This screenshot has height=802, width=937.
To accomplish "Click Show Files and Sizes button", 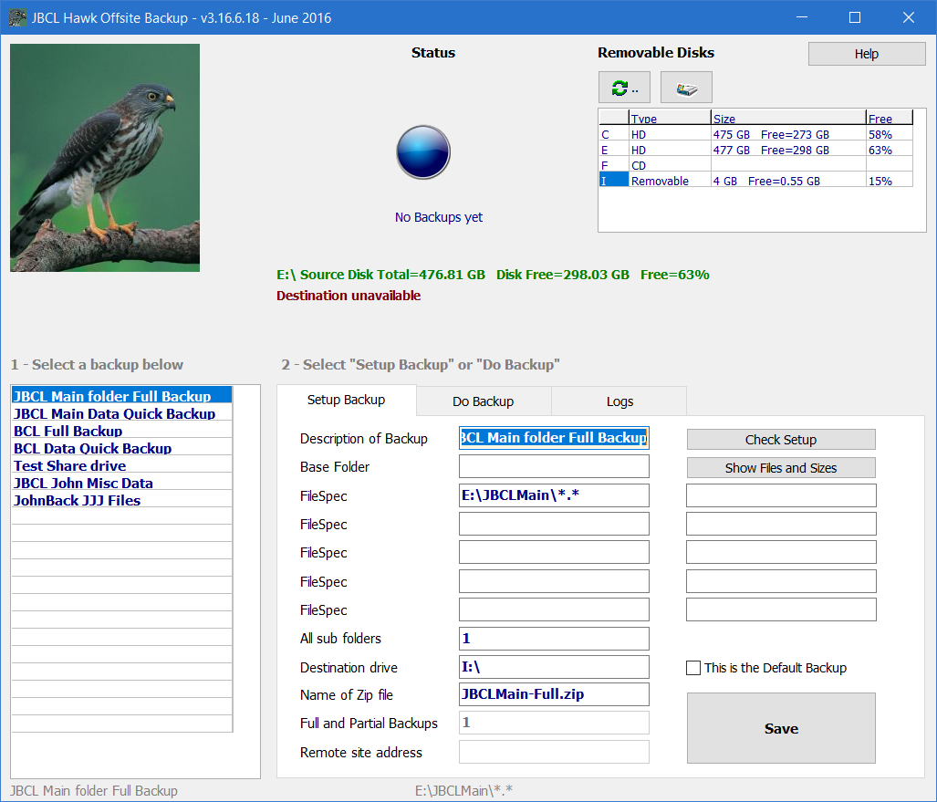I will [780, 468].
